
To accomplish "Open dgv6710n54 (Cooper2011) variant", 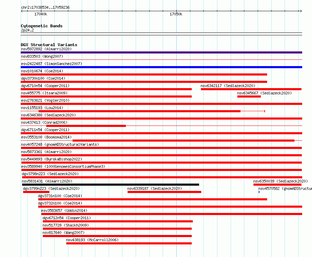I will click(45, 86).
